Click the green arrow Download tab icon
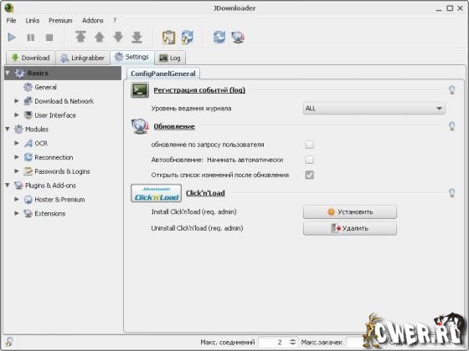The width and height of the screenshot is (469, 351). (x=15, y=58)
